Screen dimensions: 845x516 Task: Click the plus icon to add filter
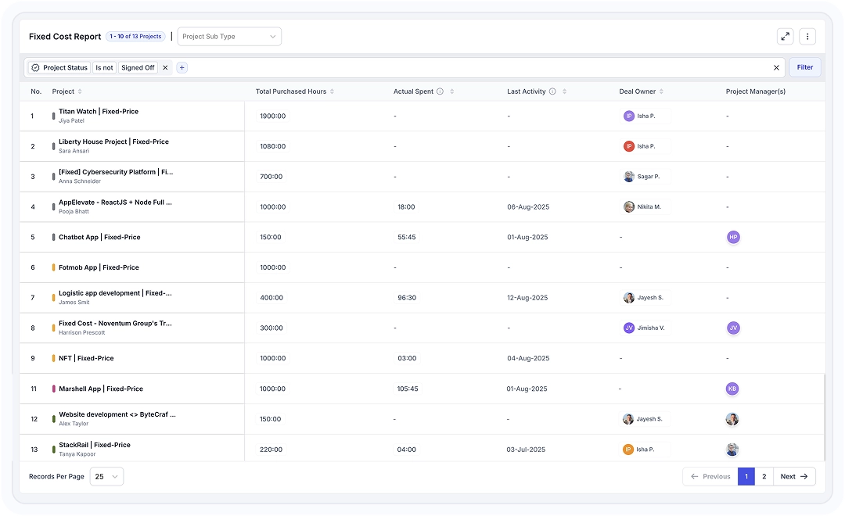coord(182,68)
